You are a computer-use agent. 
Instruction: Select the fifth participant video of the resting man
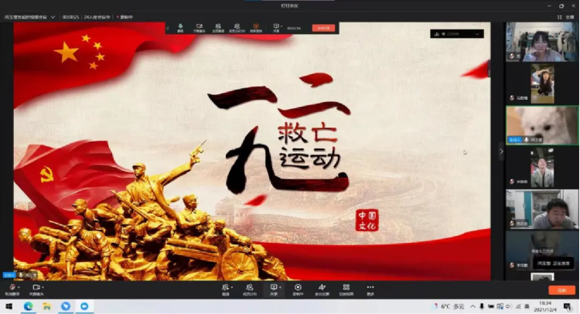[542, 210]
